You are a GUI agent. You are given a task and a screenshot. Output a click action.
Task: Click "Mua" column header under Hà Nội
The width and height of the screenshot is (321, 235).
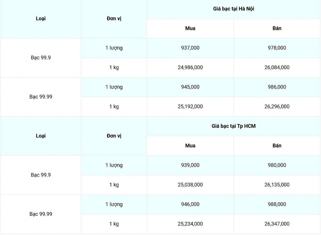click(190, 28)
